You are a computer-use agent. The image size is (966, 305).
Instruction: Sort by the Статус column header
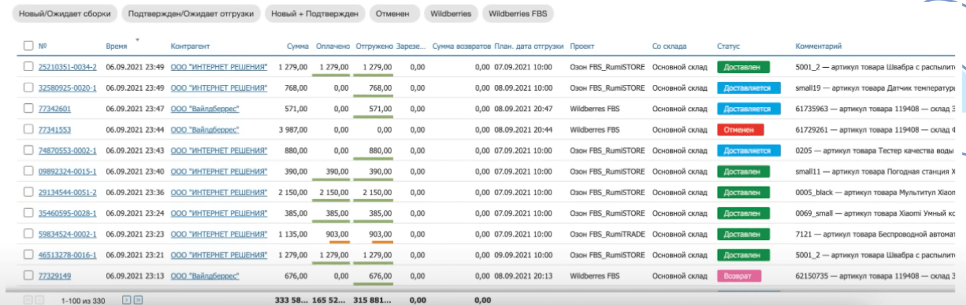point(728,46)
